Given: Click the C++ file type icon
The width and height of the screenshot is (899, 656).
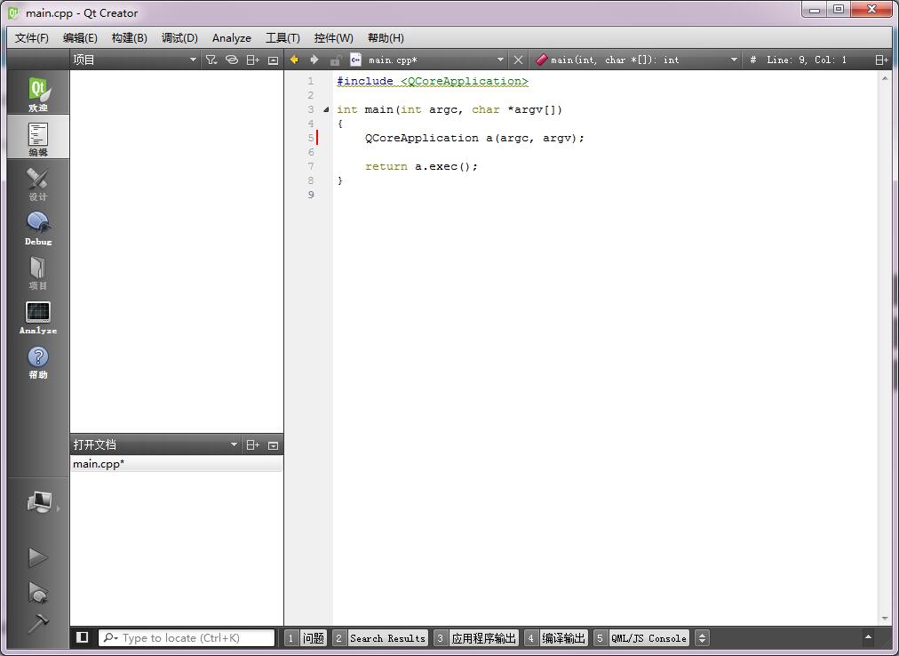Looking at the screenshot, I should pos(356,60).
